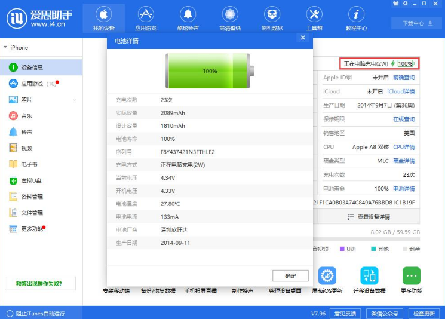Select 更多功能 in the sidebar

[x=41, y=229]
